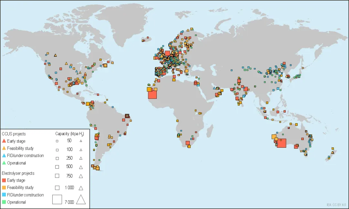Image resolution: width=349 pixels, height=209 pixels.
Task: Click the 7 000 capacity large triangle symbol
Action: (x=81, y=199)
